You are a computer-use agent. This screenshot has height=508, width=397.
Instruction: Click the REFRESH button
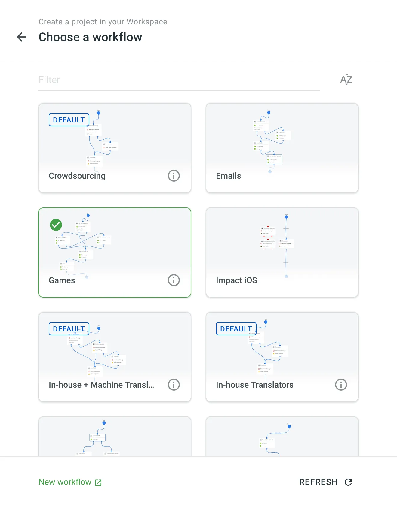[x=319, y=482]
